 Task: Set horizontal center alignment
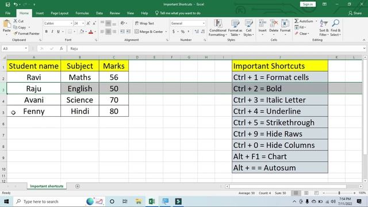click(x=108, y=32)
